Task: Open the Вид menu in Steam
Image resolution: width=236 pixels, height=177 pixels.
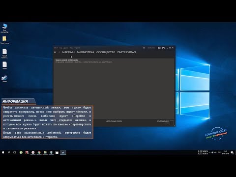Action: [61, 48]
